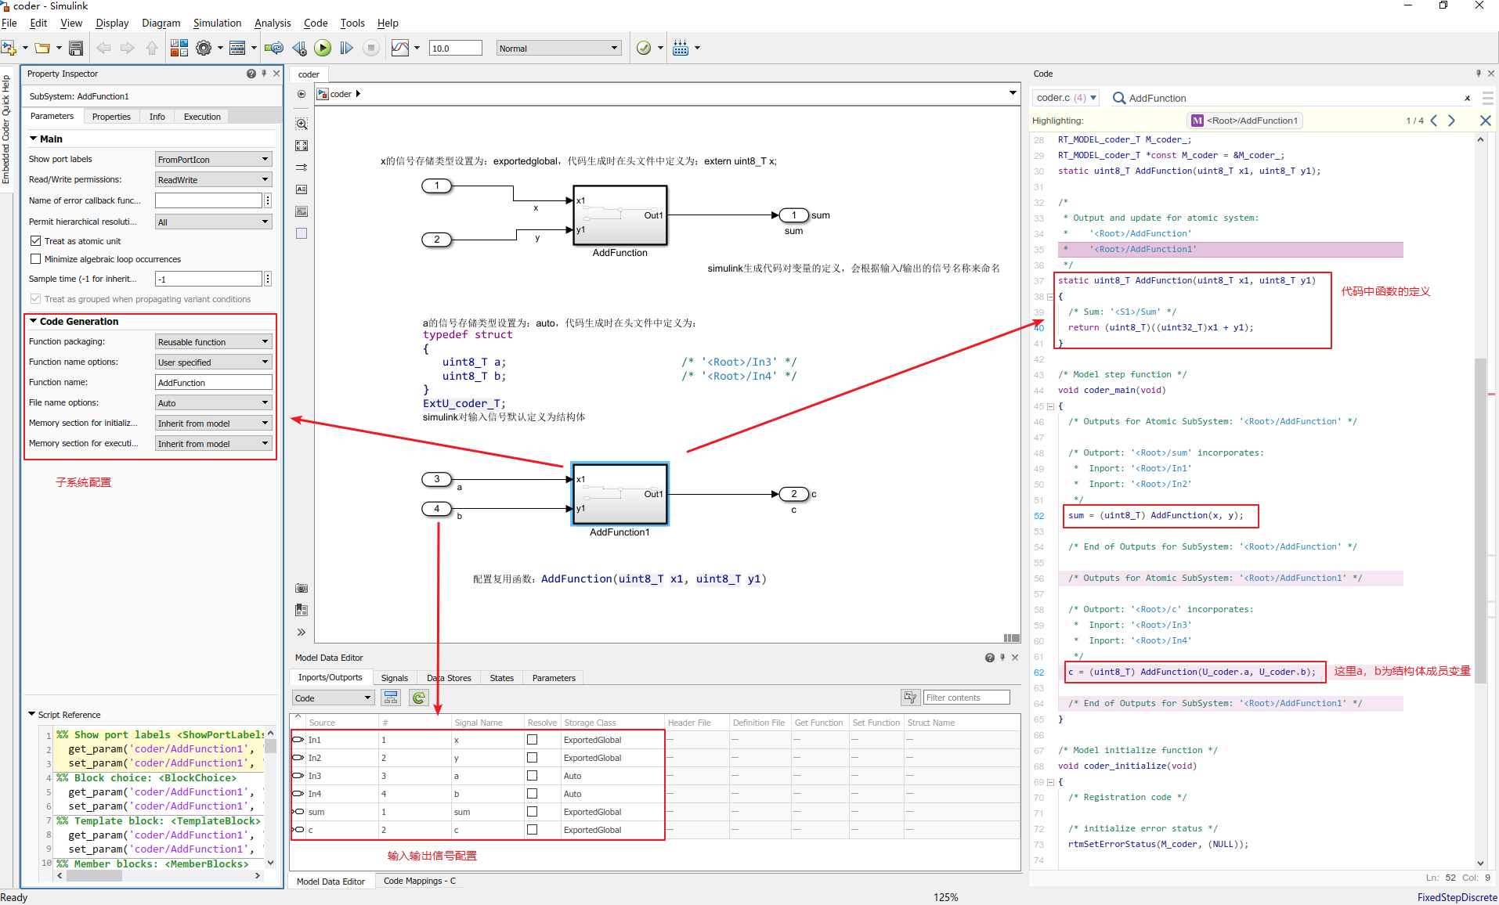Toggle the Treat as atomic unit checkbox
The image size is (1499, 905).
pyautogui.click(x=35, y=241)
